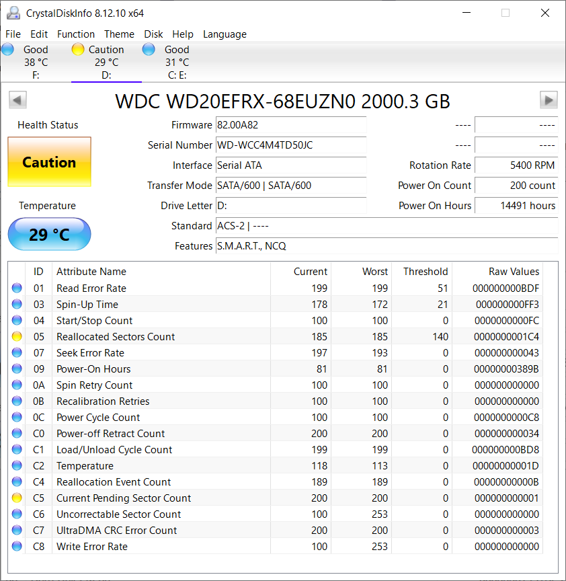Click the Raw Values column header

[x=497, y=272]
